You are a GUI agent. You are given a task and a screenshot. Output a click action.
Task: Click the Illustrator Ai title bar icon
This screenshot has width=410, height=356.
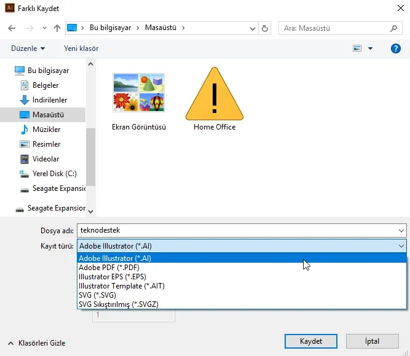pos(10,8)
